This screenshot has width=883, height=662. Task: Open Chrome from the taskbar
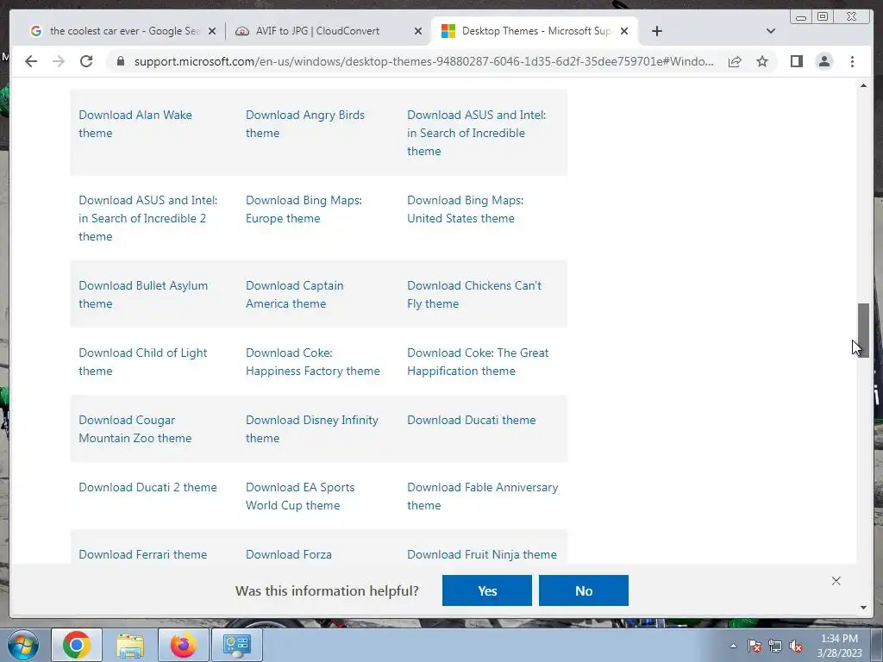[x=77, y=645]
